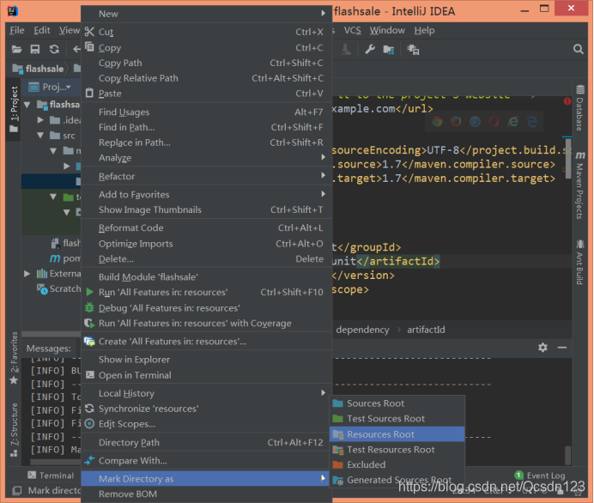Select Compare With... menu entry
This screenshot has height=503, width=594.
point(207,461)
